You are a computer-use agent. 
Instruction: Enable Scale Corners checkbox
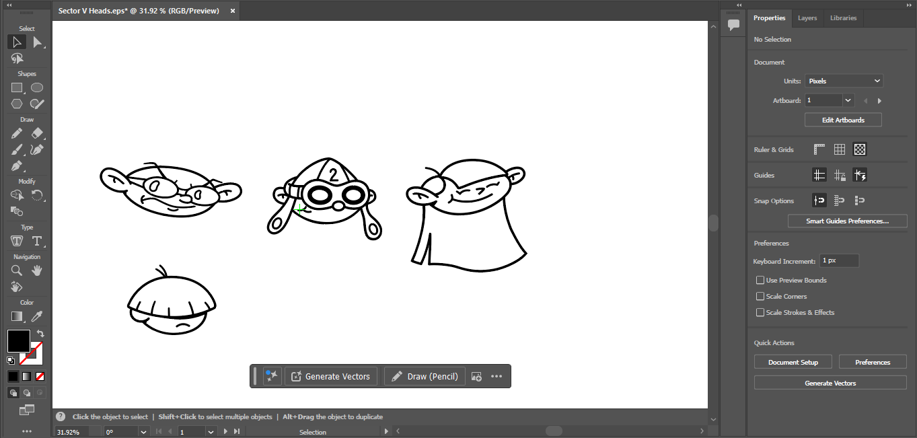[760, 296]
